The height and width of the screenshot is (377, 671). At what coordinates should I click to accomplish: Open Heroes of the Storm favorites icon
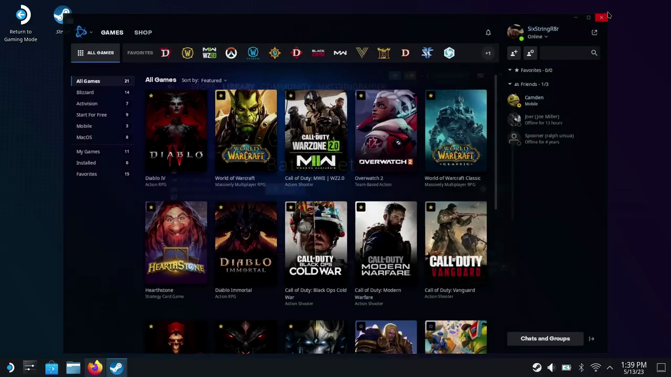(449, 53)
